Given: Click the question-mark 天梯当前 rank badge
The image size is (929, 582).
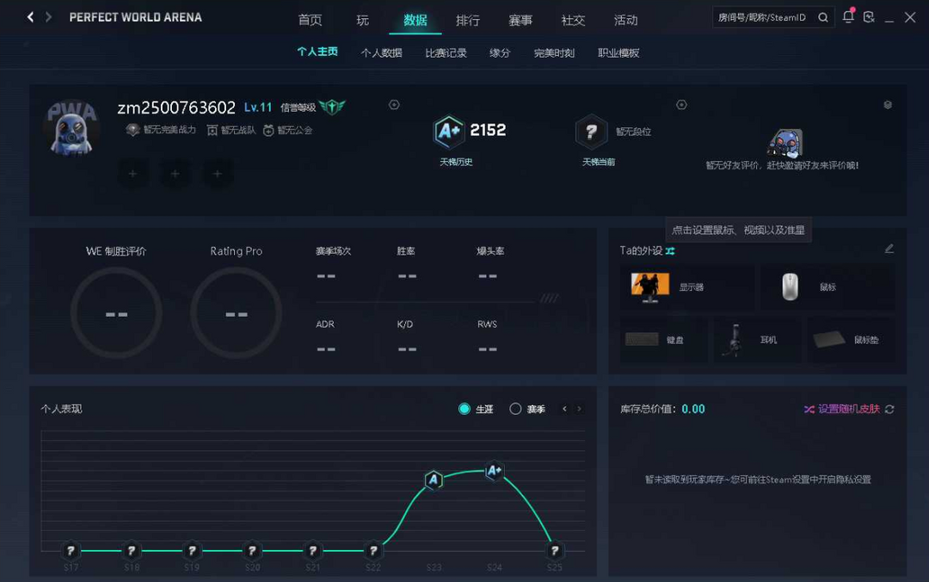Looking at the screenshot, I should coord(591,131).
